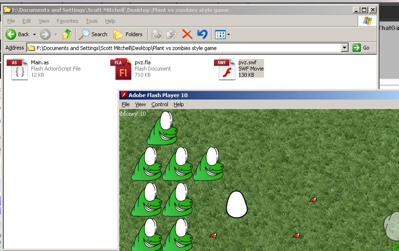Click the orange bullet right of the loose egg
The height and width of the screenshot is (251, 399).
(x=313, y=200)
